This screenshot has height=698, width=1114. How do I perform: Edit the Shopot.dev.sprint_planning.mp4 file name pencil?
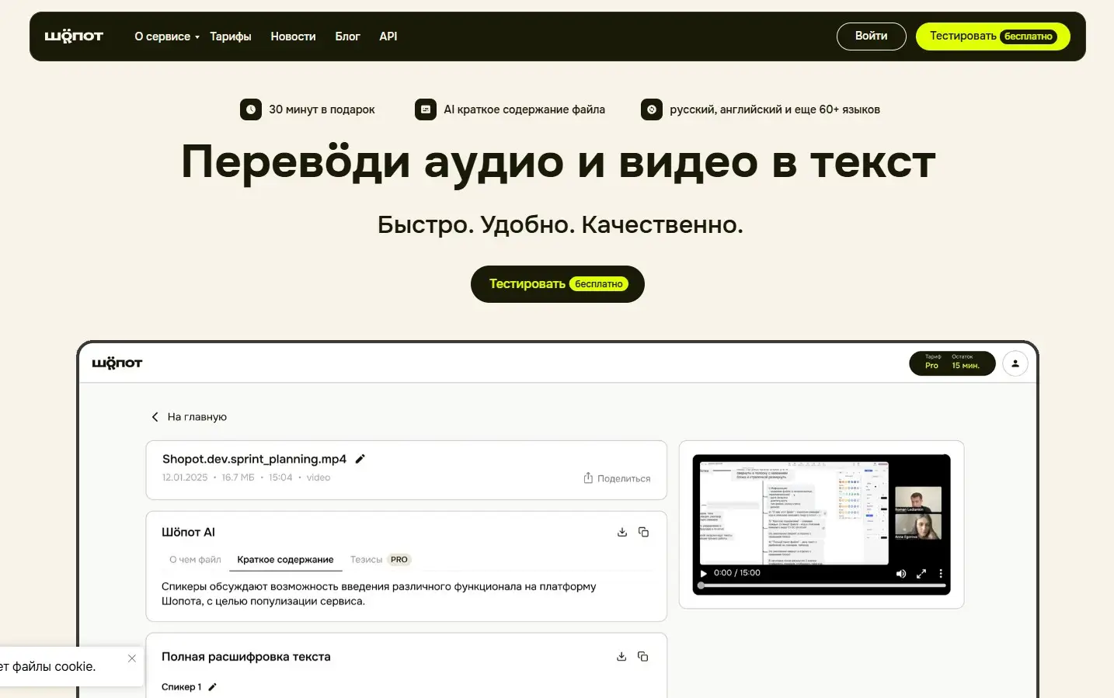pos(360,459)
